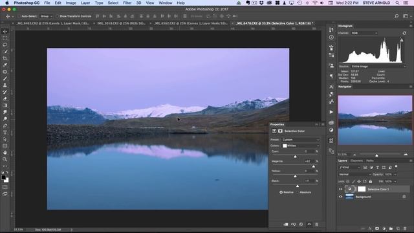This screenshot has width=414, height=233.
Task: Add a layer mask in Layers panel
Action: click(377, 228)
